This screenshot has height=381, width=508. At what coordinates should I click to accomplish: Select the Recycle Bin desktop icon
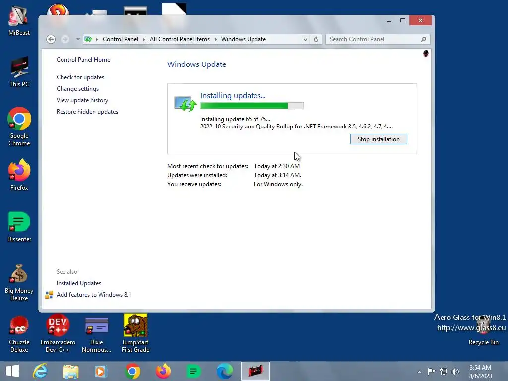tap(483, 330)
